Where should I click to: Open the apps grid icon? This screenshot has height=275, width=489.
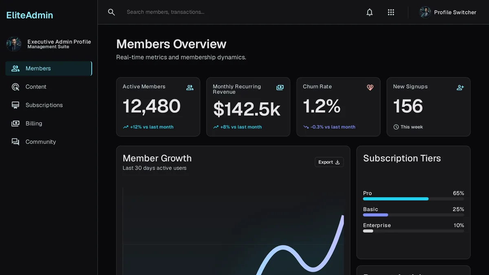click(x=391, y=12)
